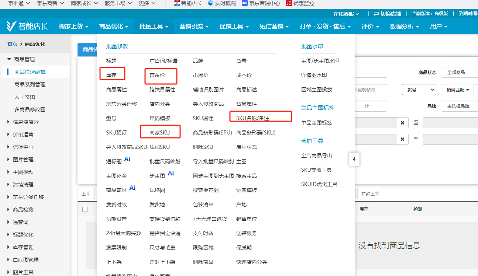Click the JDM 京东营销中心 bookmark icon
Screen dimensions: 478x276
(x=244, y=3)
